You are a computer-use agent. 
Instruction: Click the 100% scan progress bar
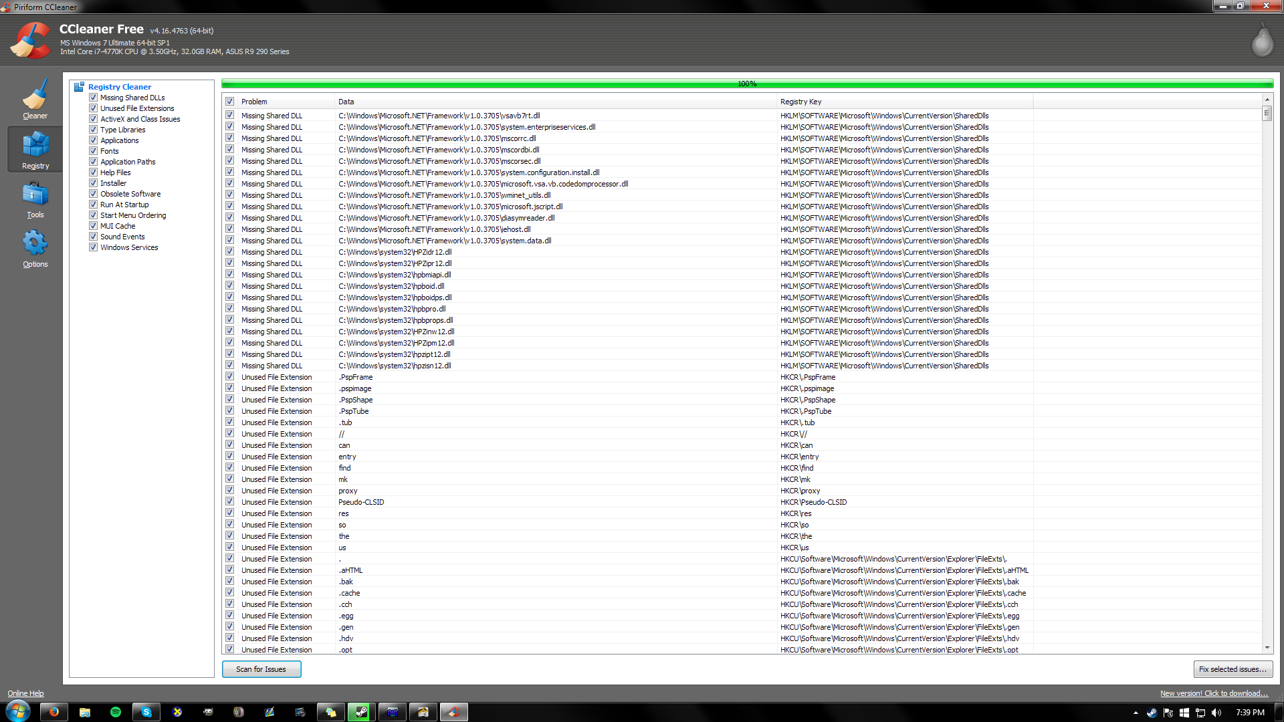(x=747, y=84)
